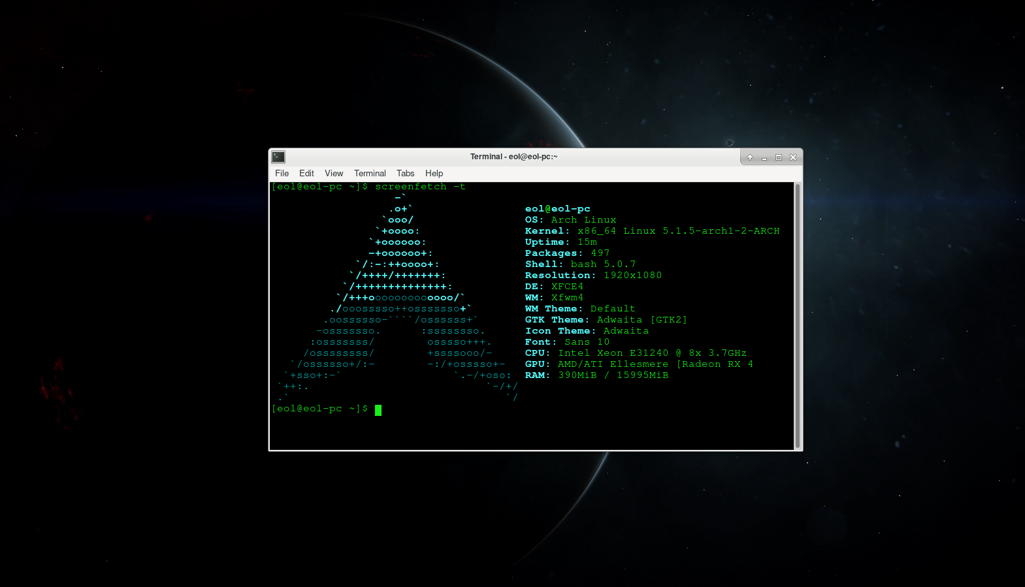Image resolution: width=1025 pixels, height=587 pixels.
Task: Maximize the Terminal window
Action: pos(779,157)
